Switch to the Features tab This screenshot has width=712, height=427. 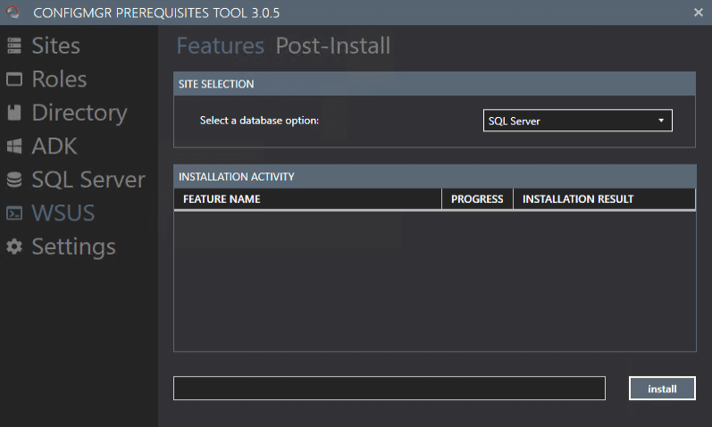(x=220, y=46)
